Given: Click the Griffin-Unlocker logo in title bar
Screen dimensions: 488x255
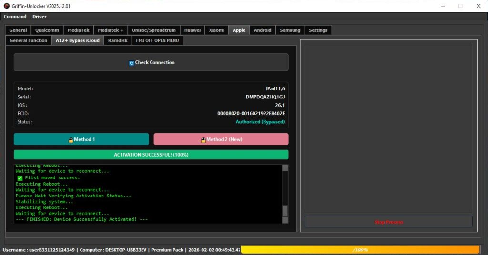Looking at the screenshot, I should (x=7, y=6).
